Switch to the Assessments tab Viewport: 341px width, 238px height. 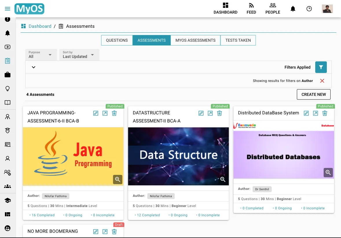click(x=152, y=40)
